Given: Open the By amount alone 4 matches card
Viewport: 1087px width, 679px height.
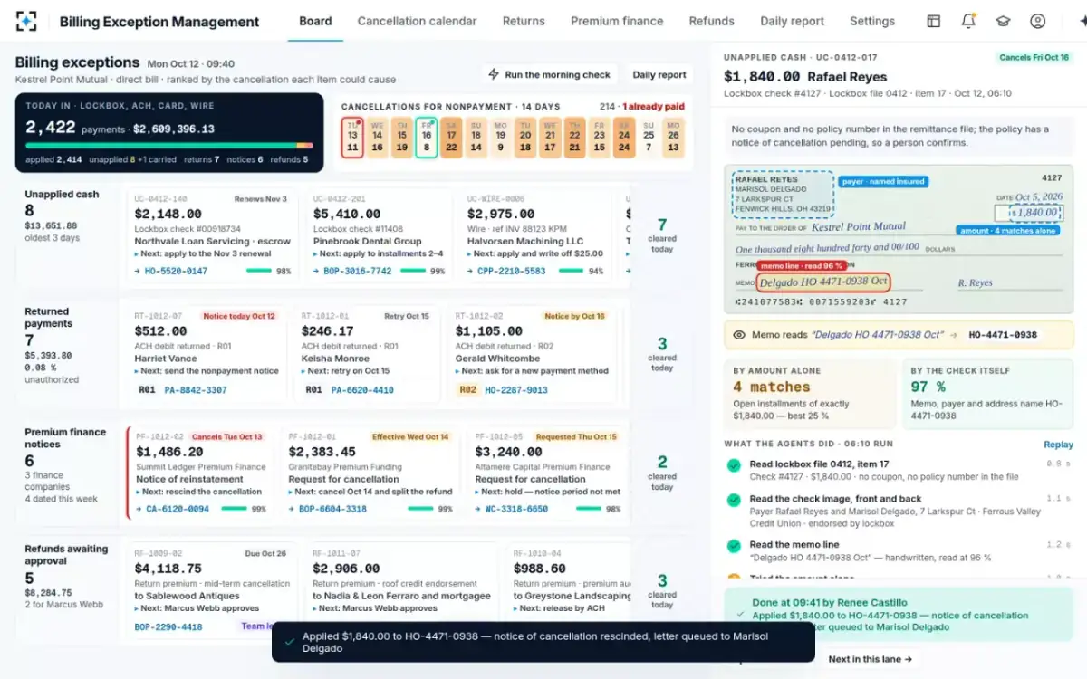Looking at the screenshot, I should (810, 394).
